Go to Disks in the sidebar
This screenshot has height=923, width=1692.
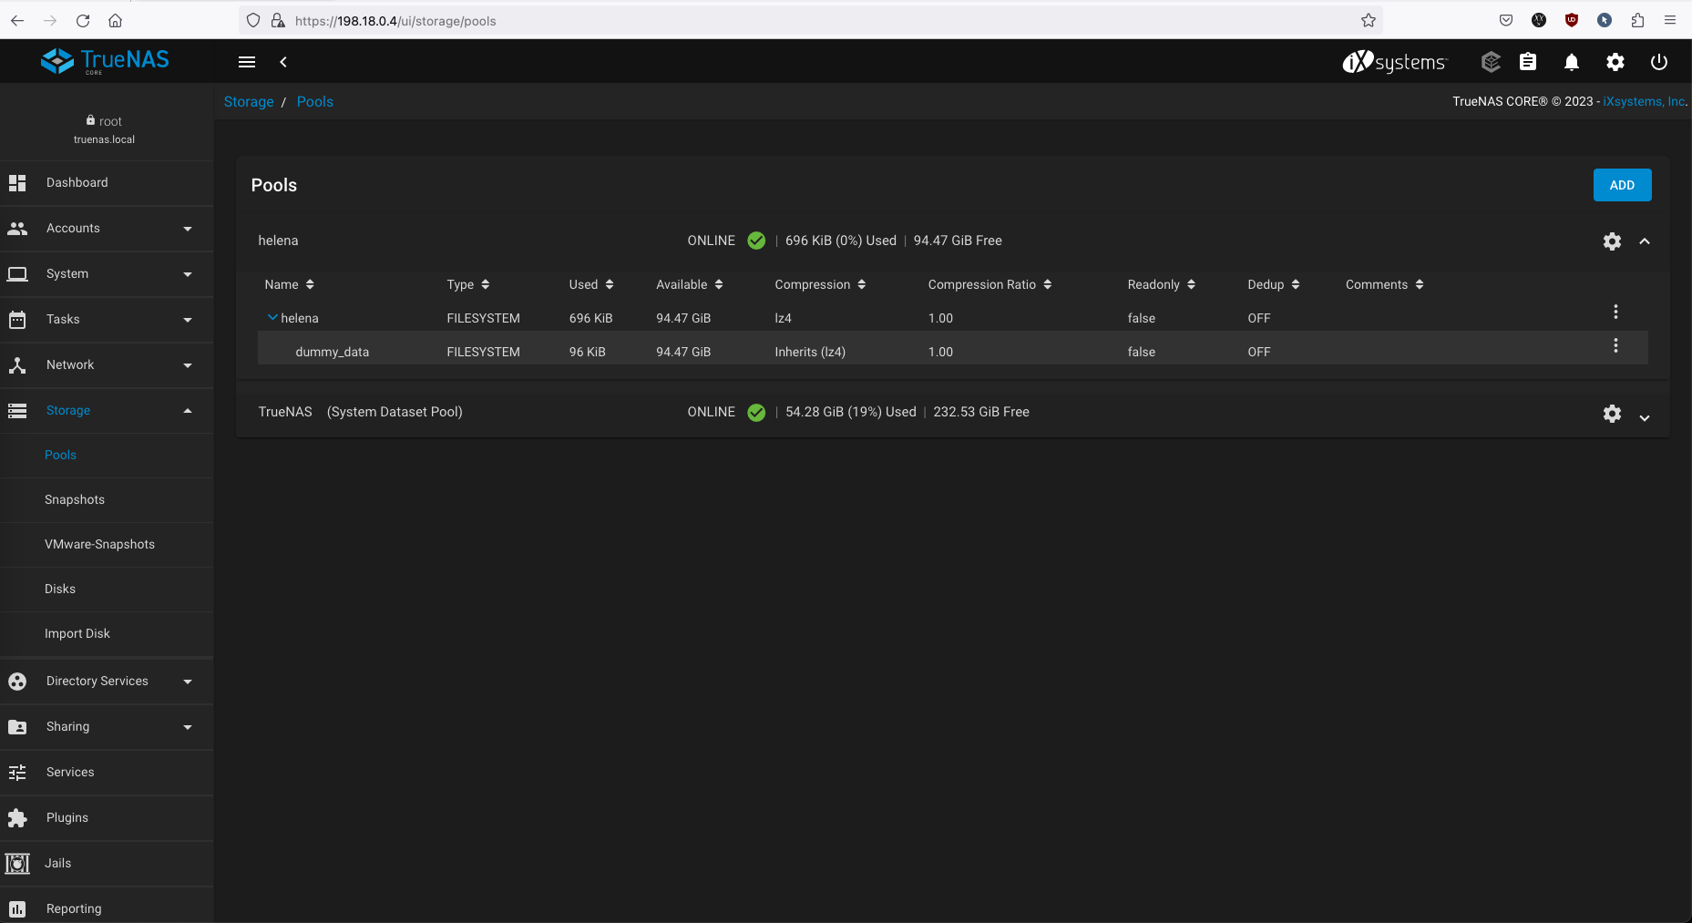(x=60, y=589)
